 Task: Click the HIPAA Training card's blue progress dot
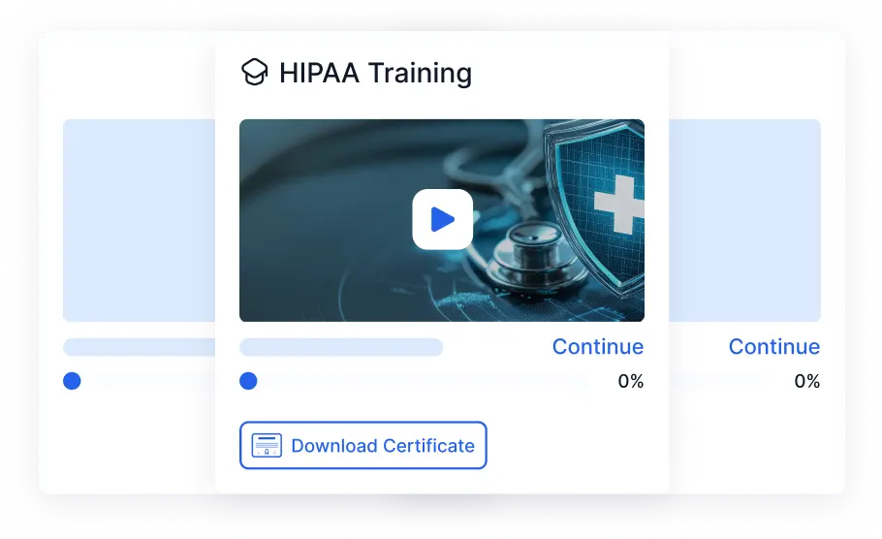248,381
